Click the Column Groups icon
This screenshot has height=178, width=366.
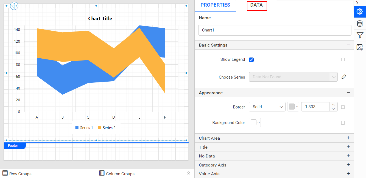[102, 173]
